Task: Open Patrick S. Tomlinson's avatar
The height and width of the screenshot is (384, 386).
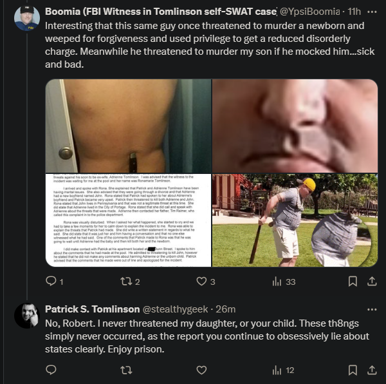Action: (27, 316)
